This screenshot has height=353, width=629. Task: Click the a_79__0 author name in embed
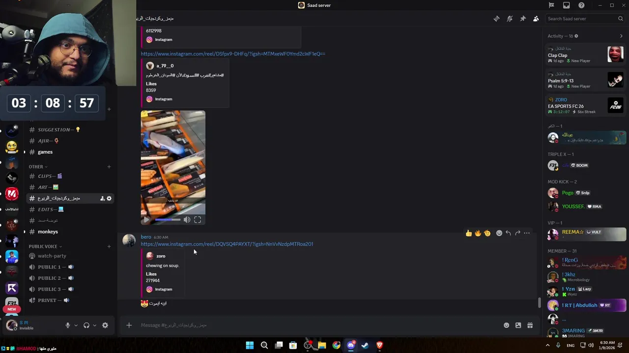click(165, 66)
